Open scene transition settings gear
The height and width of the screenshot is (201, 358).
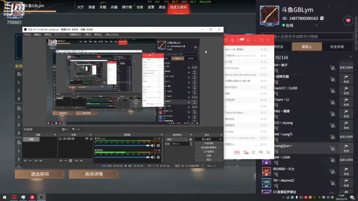191,139
